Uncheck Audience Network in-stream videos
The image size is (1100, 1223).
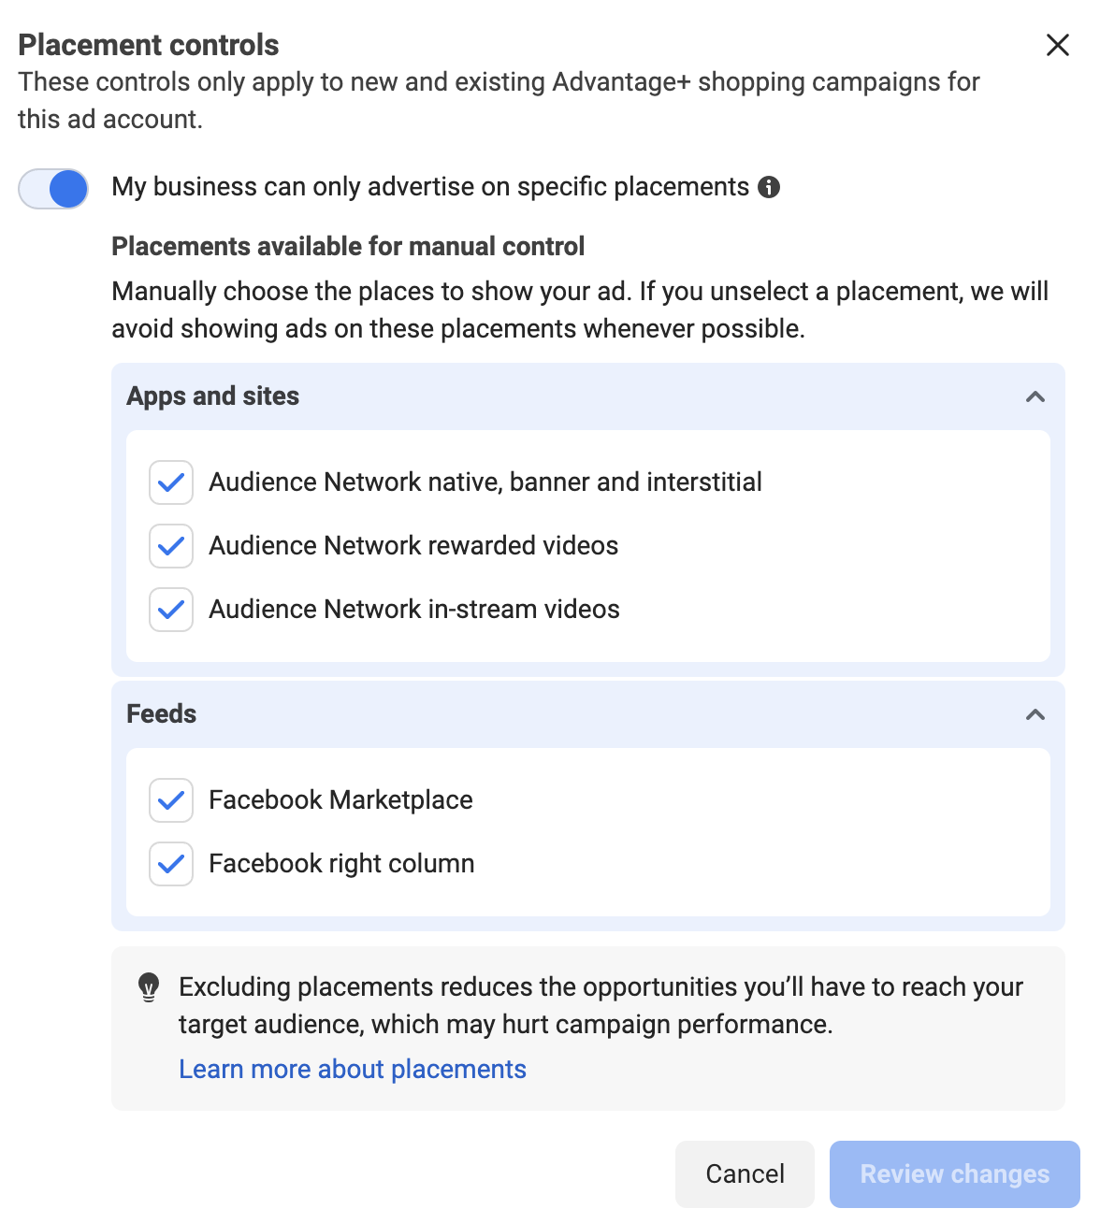171,610
